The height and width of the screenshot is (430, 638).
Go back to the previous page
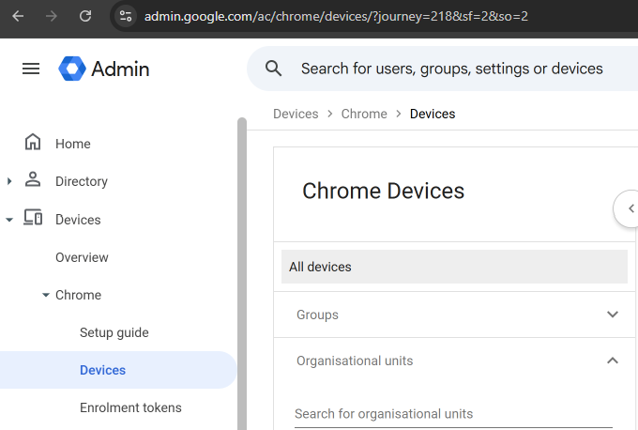(x=19, y=16)
